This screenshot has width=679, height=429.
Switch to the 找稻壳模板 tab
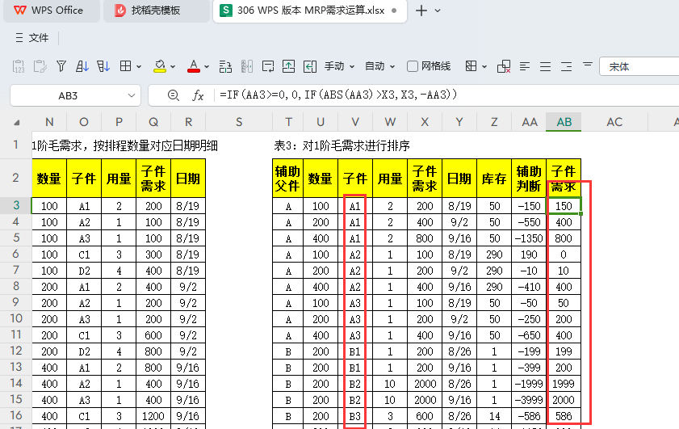[x=157, y=11]
